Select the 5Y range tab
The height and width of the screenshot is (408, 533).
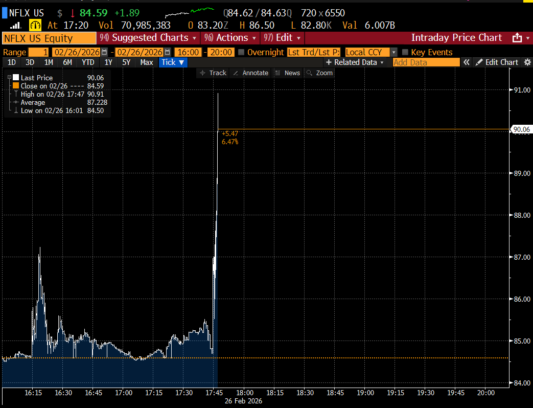click(126, 62)
